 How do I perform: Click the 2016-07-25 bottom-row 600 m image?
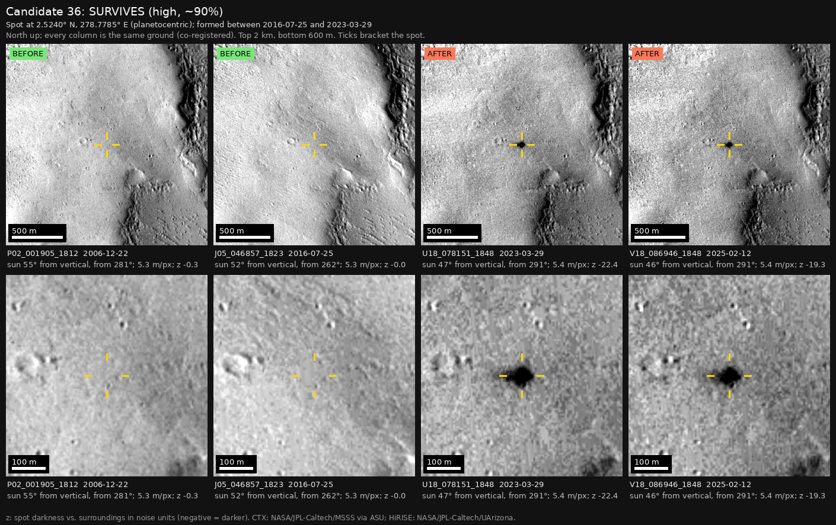[314, 376]
